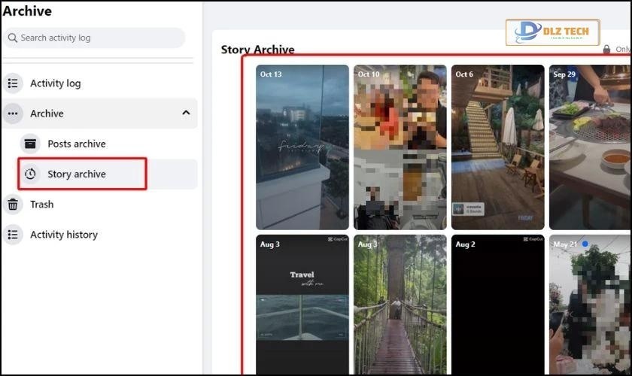Open the Oct 6 story thumbnail
The width and height of the screenshot is (632, 376).
pos(498,147)
